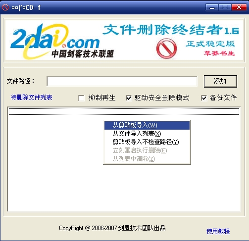
Task: Click the red no-entry logo in banner
Action: [166, 48]
